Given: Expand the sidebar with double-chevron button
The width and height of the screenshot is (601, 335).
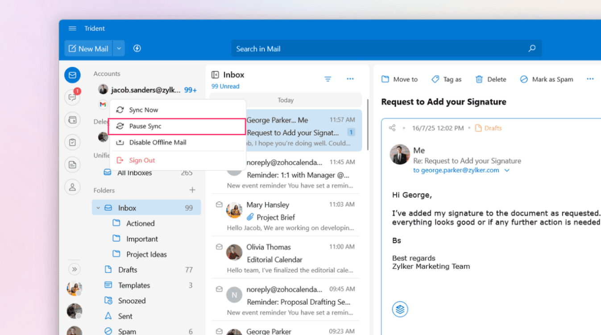Looking at the screenshot, I should tap(75, 269).
